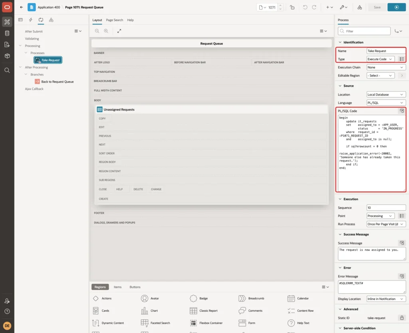Image resolution: width=409 pixels, height=333 pixels.
Task: Switch to the Dynamic Actions lightning tab
Action: point(30,20)
